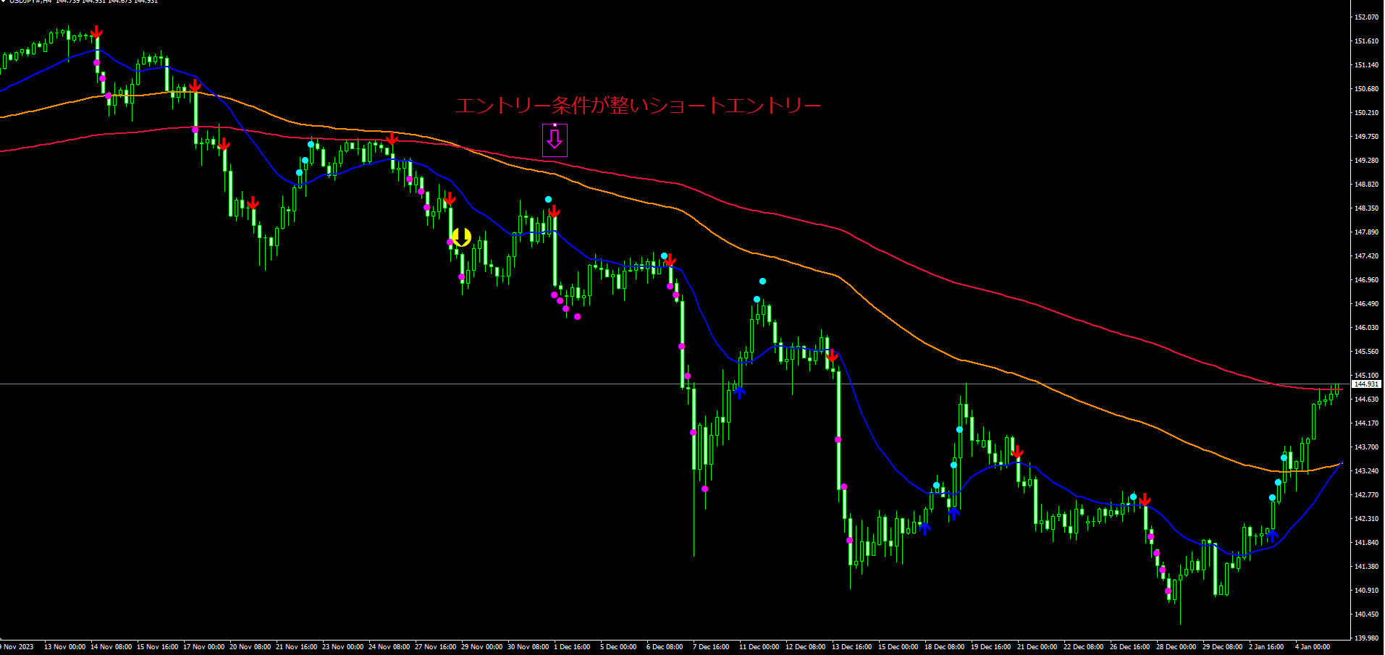This screenshot has width=1385, height=655.
Task: Click the 150.210 price scale label
Action: [x=1366, y=113]
